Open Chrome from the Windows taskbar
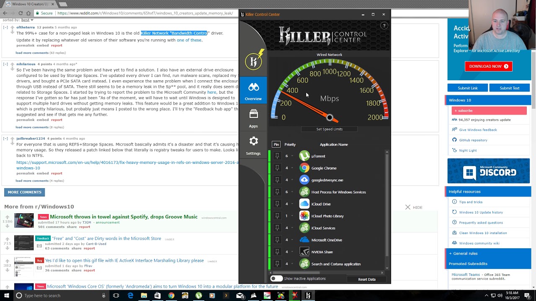The width and height of the screenshot is (536, 301). (x=171, y=296)
